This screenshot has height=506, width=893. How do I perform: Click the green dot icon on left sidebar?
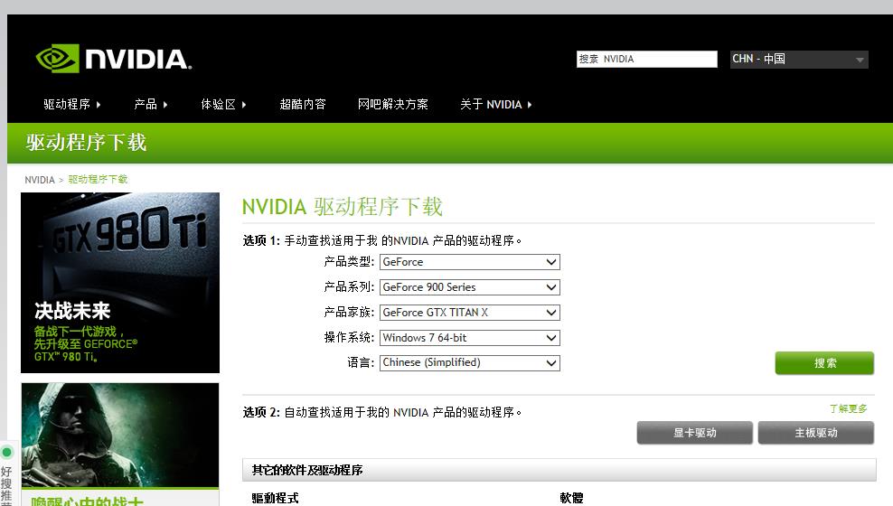tap(7, 453)
